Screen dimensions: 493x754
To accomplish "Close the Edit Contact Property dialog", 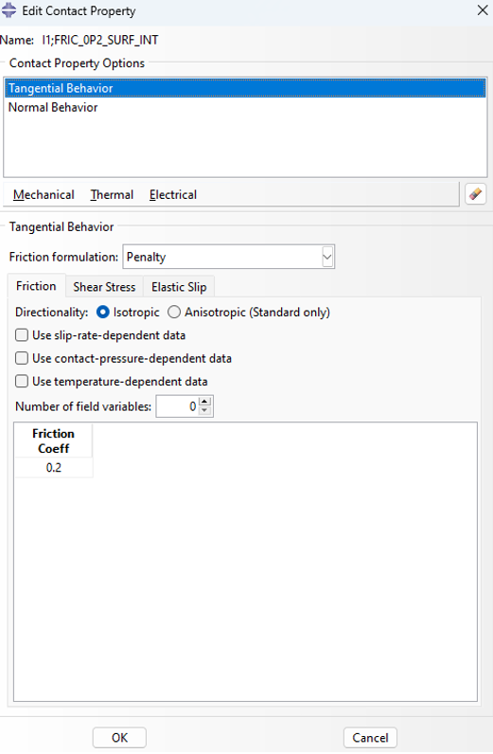I will (x=483, y=10).
